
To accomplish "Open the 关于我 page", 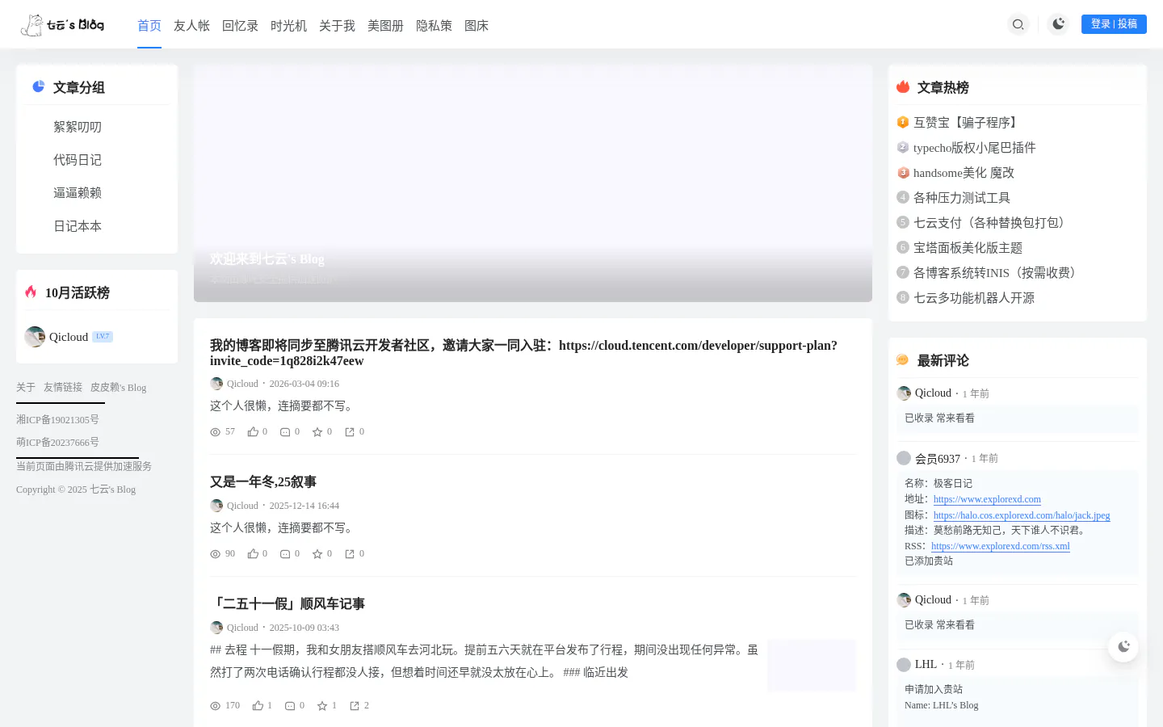I will coord(337,26).
